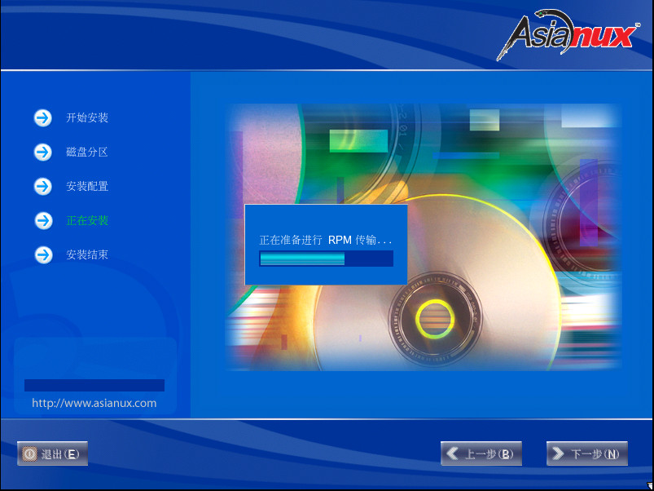The height and width of the screenshot is (491, 654).
Task: Click the arrow icon beside 磁盘分区
Action: pyautogui.click(x=42, y=152)
